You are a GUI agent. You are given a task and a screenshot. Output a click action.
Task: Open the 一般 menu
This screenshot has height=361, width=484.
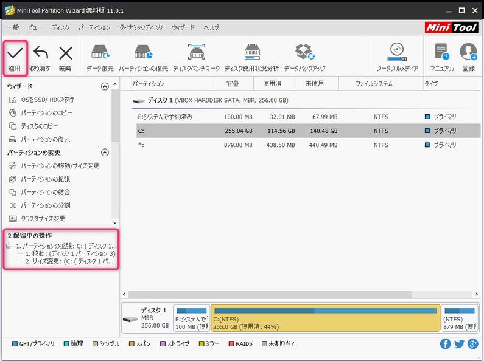(13, 27)
